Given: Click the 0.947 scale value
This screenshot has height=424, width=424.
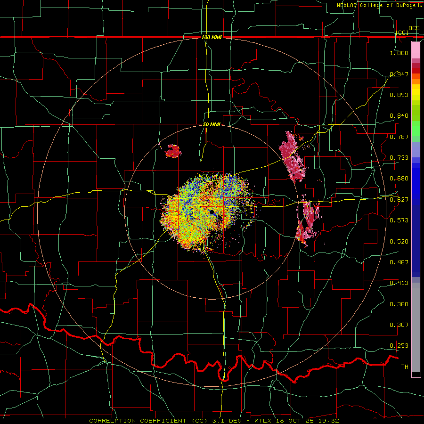Looking at the screenshot, I should point(399,74).
